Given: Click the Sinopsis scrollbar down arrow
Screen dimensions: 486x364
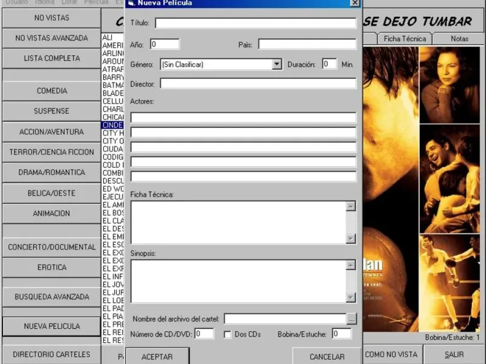Looking at the screenshot, I should tap(351, 297).
